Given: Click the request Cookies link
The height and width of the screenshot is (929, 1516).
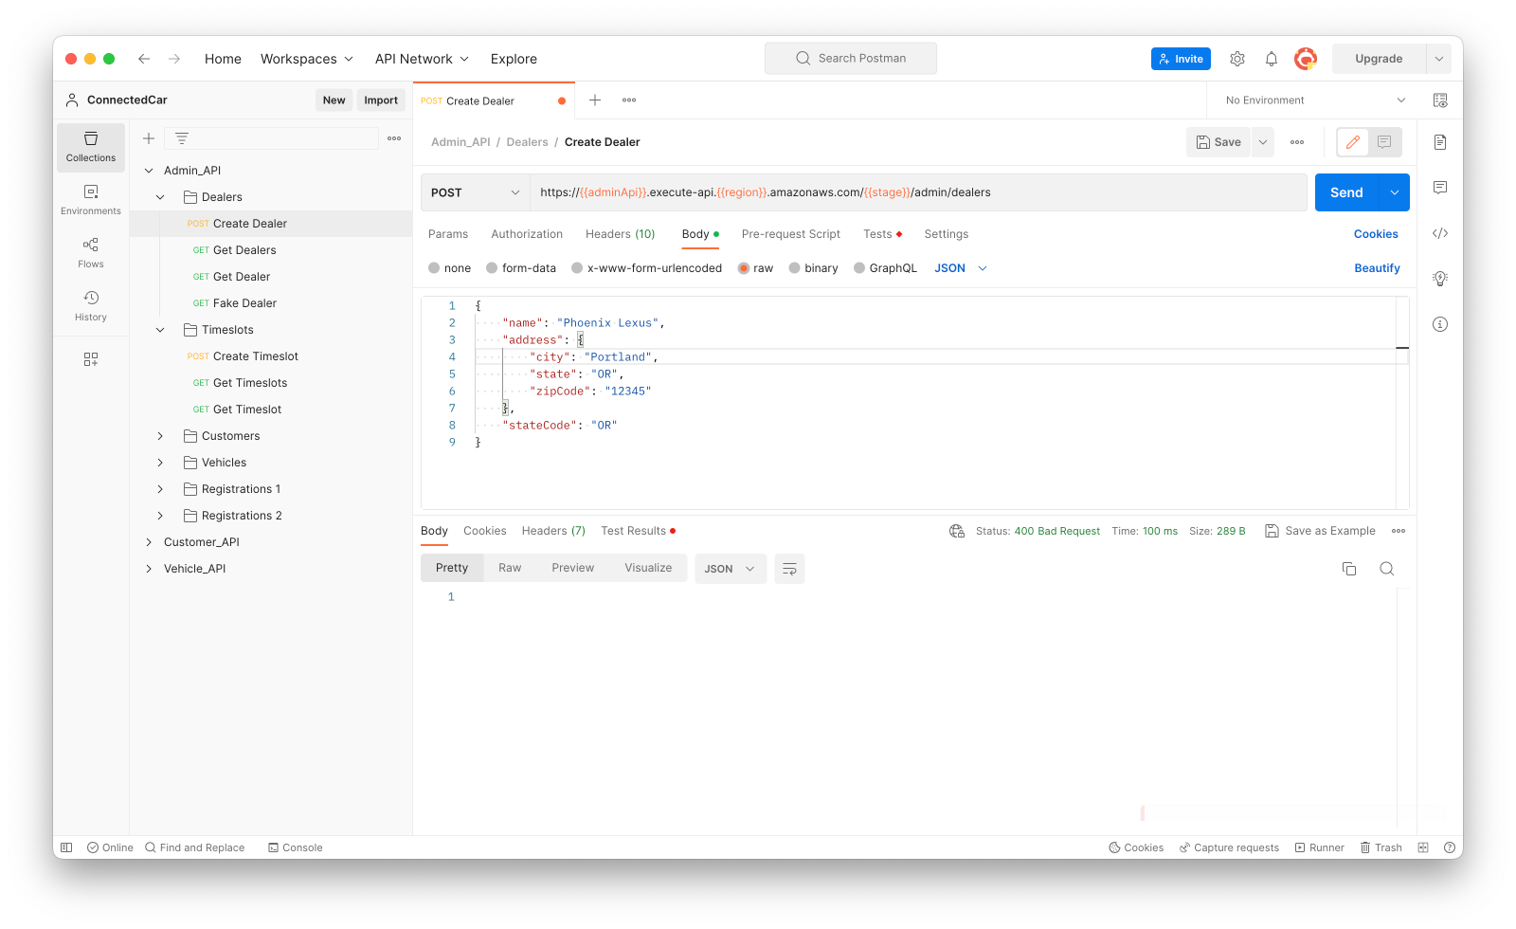Looking at the screenshot, I should click(x=1376, y=234).
